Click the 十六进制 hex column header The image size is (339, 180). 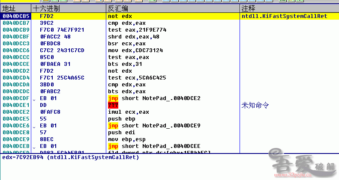(x=48, y=9)
